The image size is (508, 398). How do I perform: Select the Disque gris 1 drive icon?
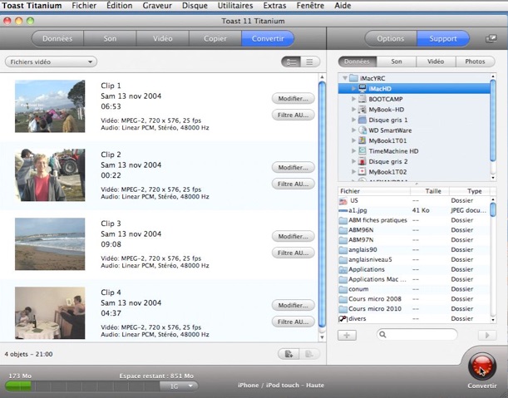(x=363, y=120)
